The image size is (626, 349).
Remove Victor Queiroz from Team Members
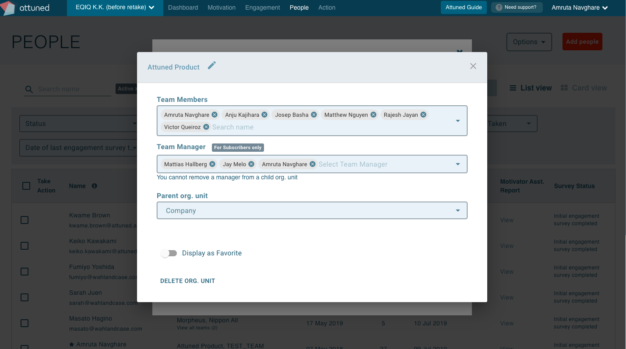point(206,127)
